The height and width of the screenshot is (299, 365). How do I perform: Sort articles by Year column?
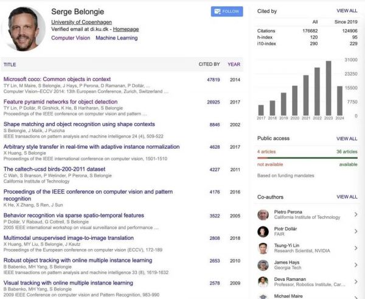pyautogui.click(x=234, y=64)
